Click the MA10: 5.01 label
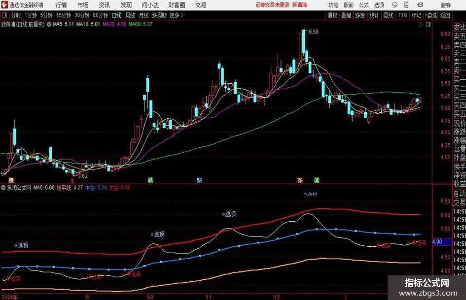The width and height of the screenshot is (466, 300). pos(88,24)
